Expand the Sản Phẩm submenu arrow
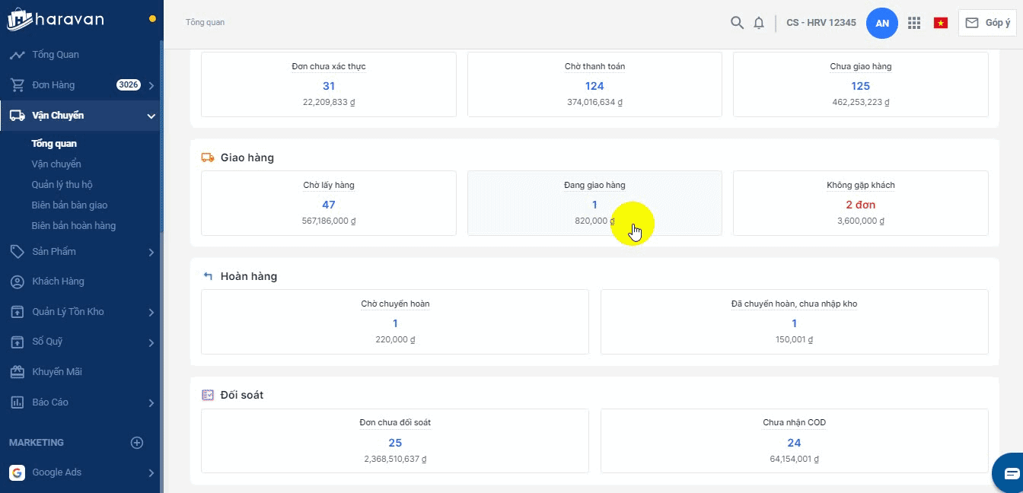The image size is (1023, 493). click(x=151, y=252)
